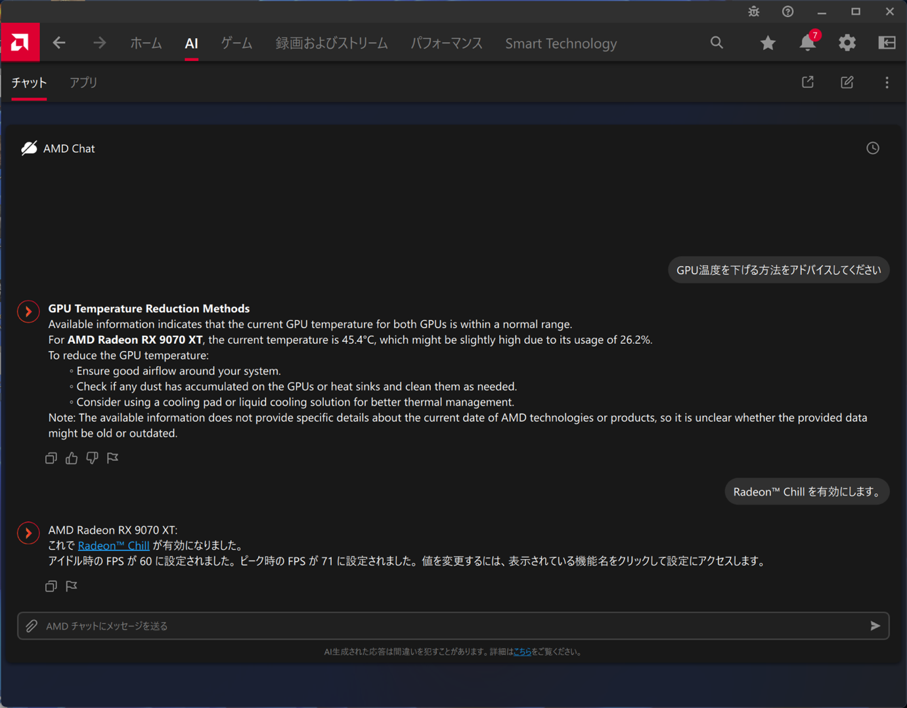
Task: Maximize the AMD Software window
Action: [856, 12]
